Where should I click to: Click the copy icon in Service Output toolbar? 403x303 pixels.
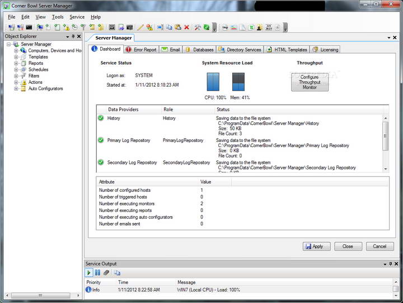[x=117, y=272]
